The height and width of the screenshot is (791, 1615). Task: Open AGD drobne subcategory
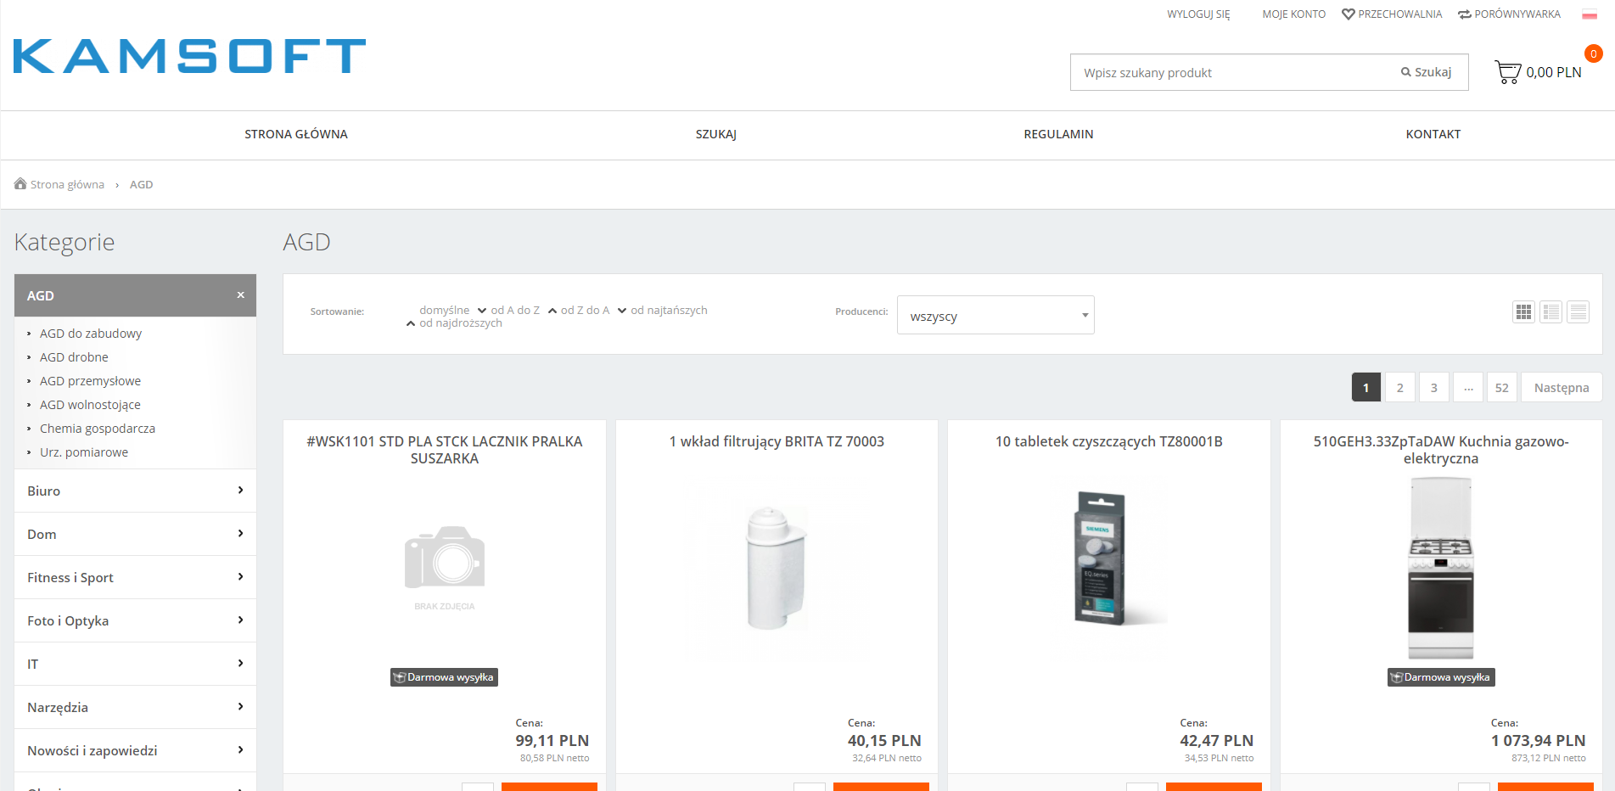point(74,357)
